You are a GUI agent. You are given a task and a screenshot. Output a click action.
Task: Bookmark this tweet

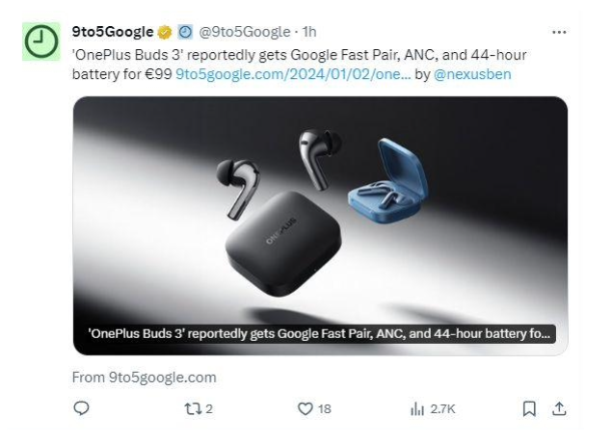[x=529, y=409]
